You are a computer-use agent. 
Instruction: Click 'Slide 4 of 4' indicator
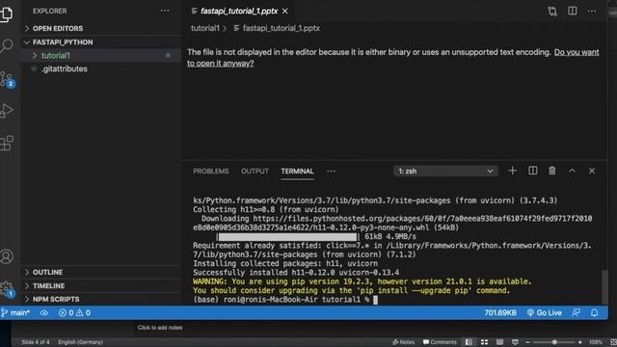click(36, 342)
